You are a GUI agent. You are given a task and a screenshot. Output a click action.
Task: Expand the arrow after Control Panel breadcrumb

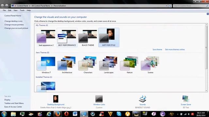pos(30,6)
